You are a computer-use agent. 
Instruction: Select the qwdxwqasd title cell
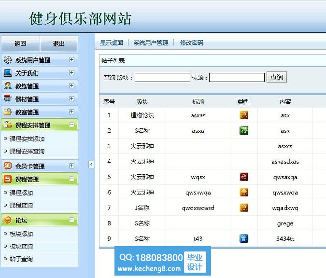click(x=198, y=208)
